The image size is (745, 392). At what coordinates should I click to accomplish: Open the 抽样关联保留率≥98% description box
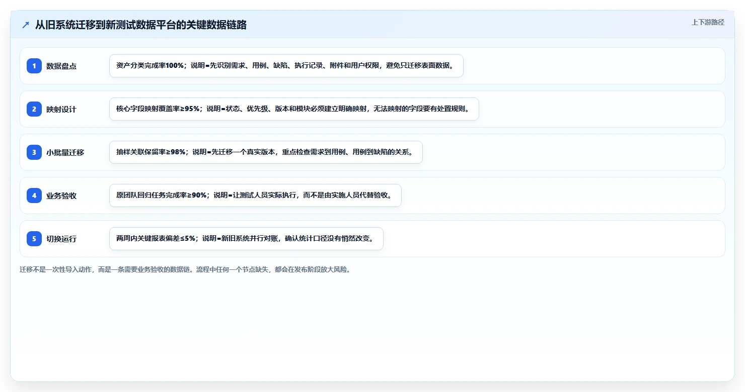coord(266,152)
